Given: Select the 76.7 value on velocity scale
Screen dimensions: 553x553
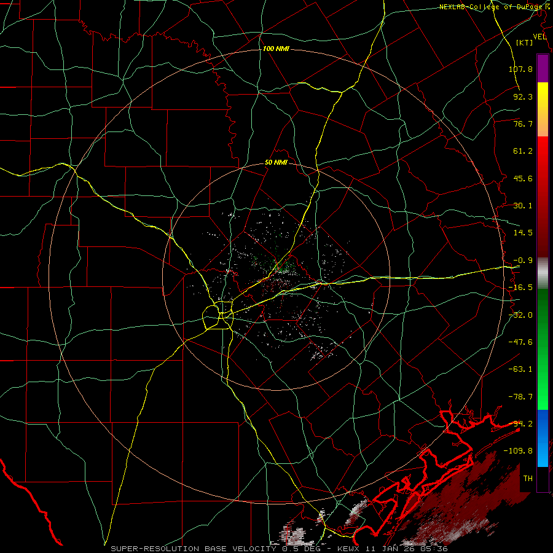Looking at the screenshot, I should coord(523,124).
